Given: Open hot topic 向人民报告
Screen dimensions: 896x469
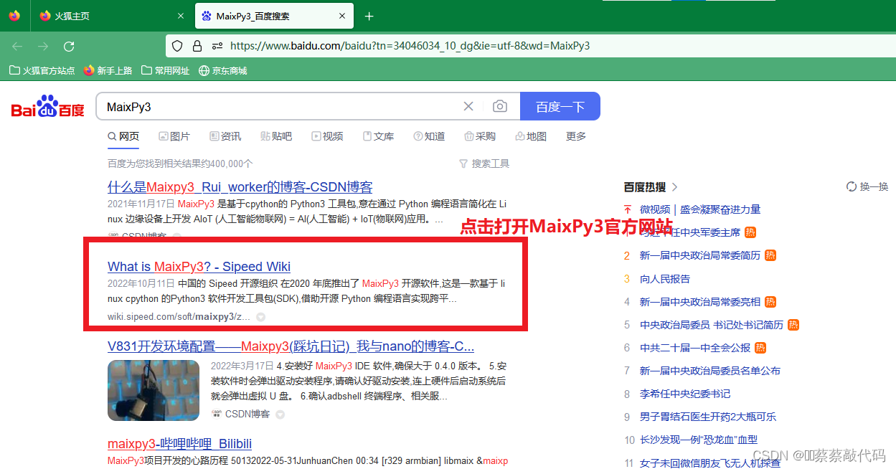Looking at the screenshot, I should tap(665, 278).
